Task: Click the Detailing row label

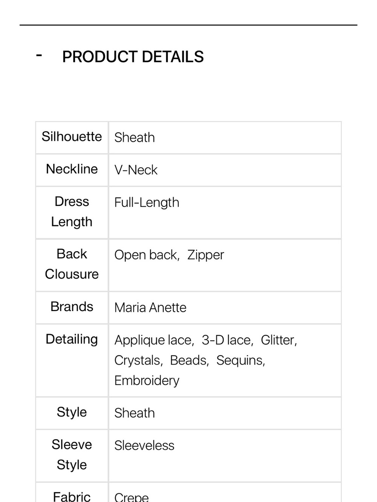Action: coord(72,339)
